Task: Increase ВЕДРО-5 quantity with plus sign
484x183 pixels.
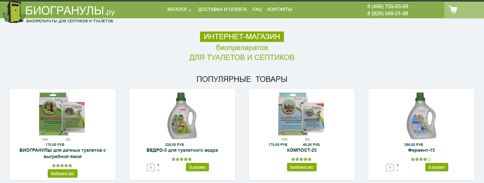Action: point(158,165)
